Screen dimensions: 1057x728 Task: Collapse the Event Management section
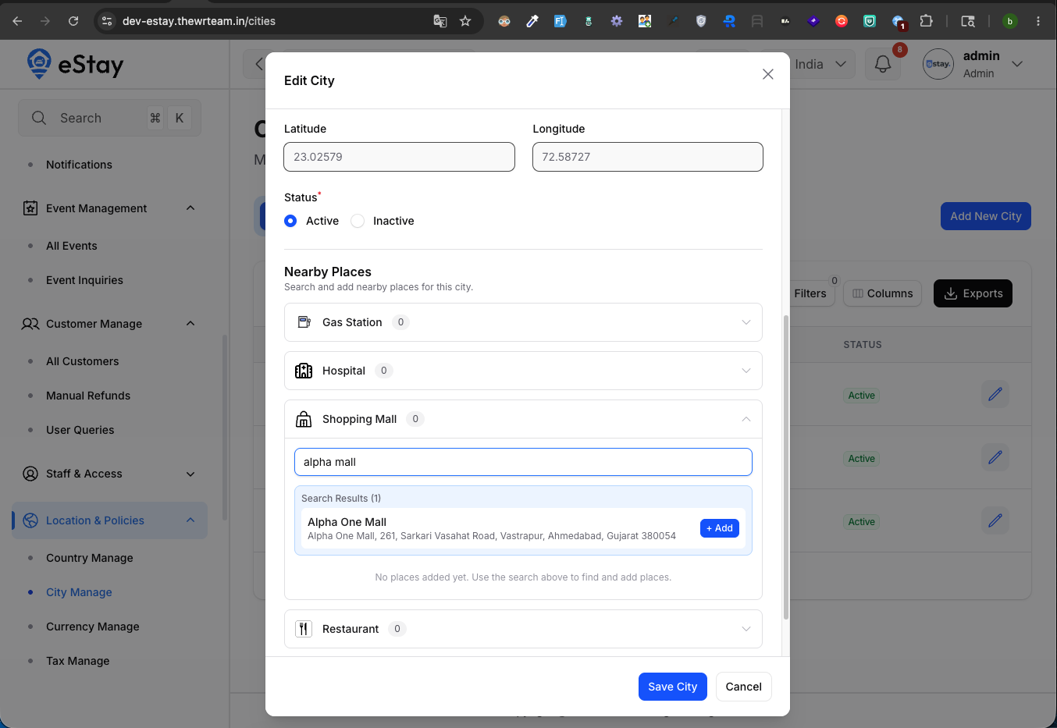[190, 208]
